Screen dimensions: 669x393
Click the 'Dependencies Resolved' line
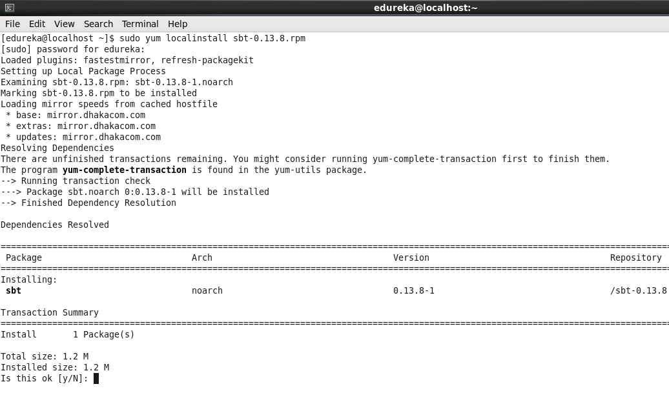(55, 225)
